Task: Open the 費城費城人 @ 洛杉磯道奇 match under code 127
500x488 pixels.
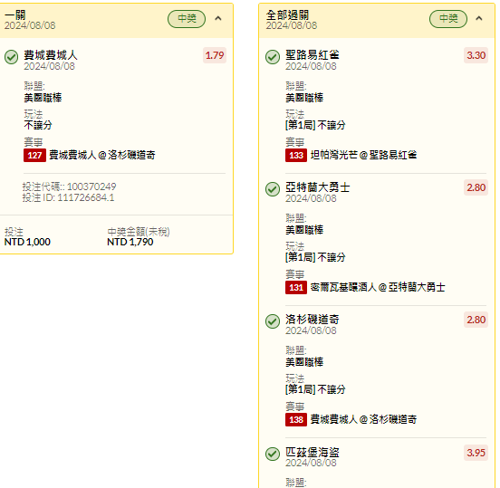Action: pos(102,155)
